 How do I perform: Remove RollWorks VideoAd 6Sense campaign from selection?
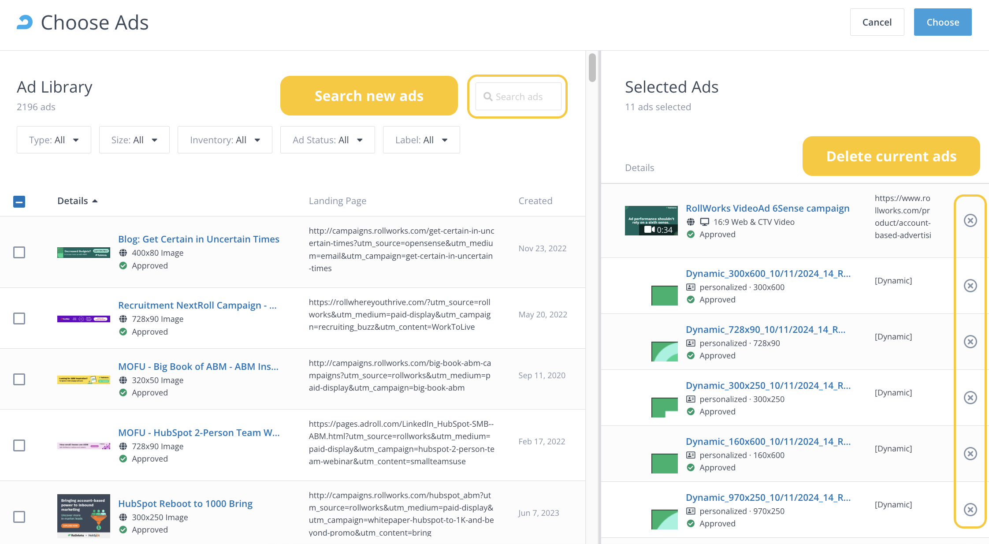pos(970,220)
